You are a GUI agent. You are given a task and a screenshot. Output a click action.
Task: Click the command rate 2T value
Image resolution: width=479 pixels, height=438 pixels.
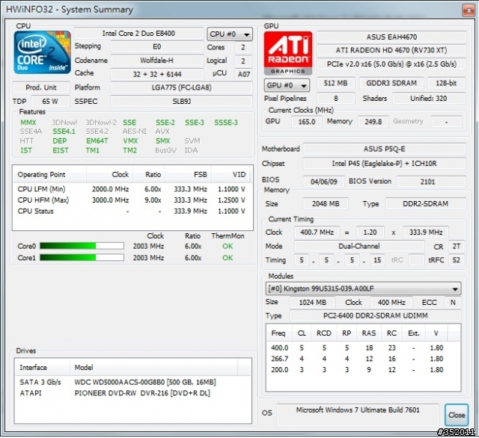(x=456, y=246)
